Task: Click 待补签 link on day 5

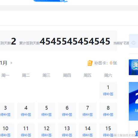Action: pyautogui.click(x=46, y=115)
